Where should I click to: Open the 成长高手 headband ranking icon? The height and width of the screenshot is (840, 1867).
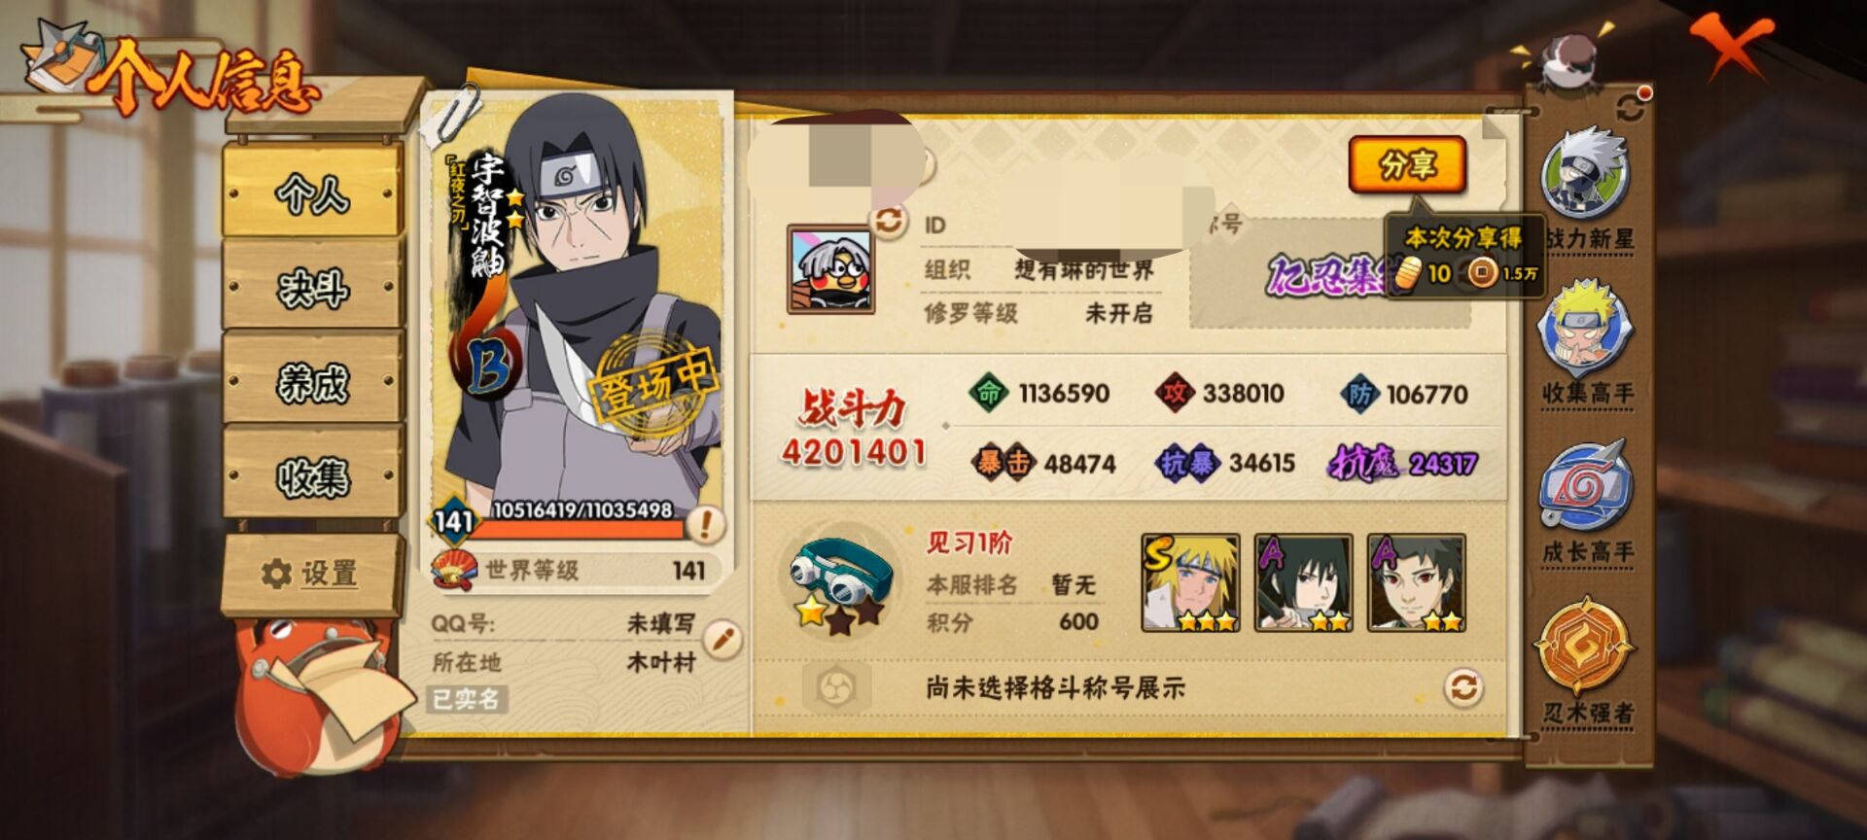pos(1585,486)
